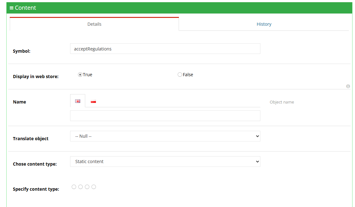Screen dimensions: 355x207
Task: Click the empty Name input field
Action: (x=165, y=116)
